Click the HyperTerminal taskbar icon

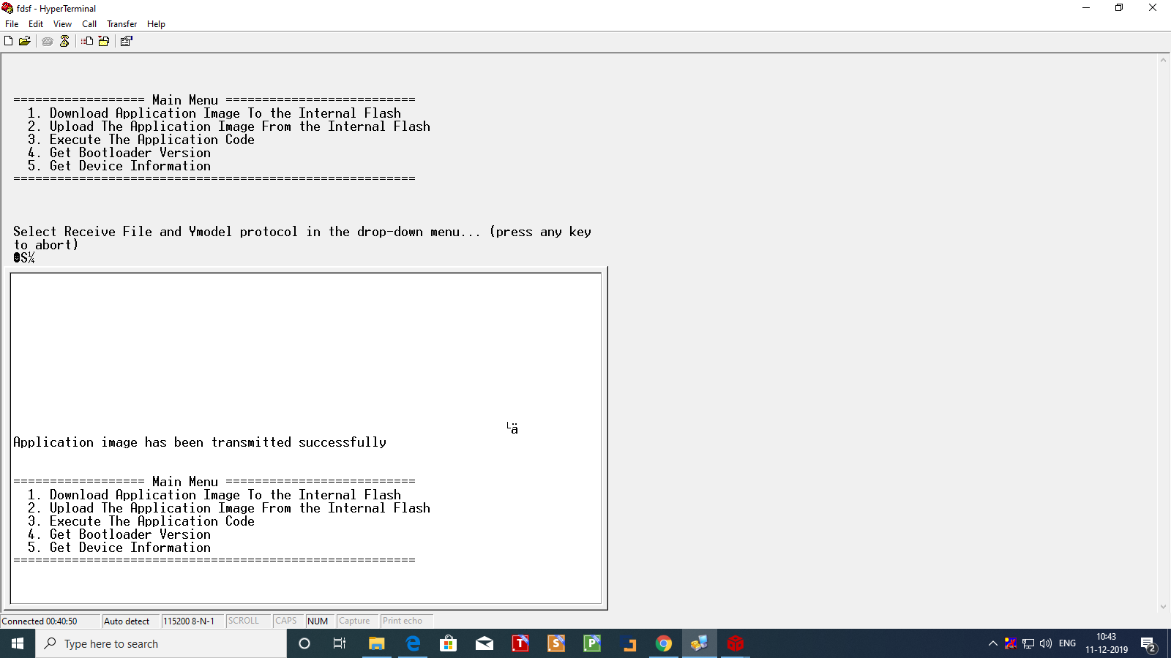tap(700, 643)
